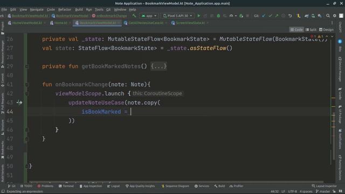Open the Terminal tool window

point(66,186)
